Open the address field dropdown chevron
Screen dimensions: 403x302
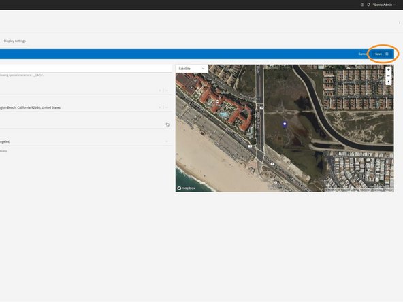167,107
